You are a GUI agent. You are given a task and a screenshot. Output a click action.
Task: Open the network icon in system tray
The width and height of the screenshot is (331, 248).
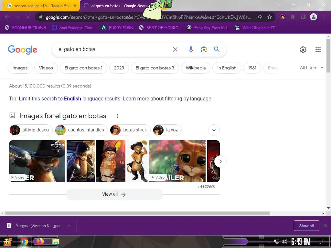click(277, 242)
